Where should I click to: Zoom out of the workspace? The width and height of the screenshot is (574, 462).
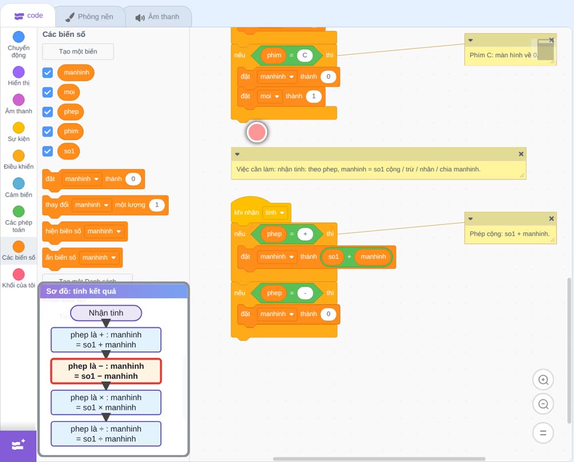click(543, 404)
